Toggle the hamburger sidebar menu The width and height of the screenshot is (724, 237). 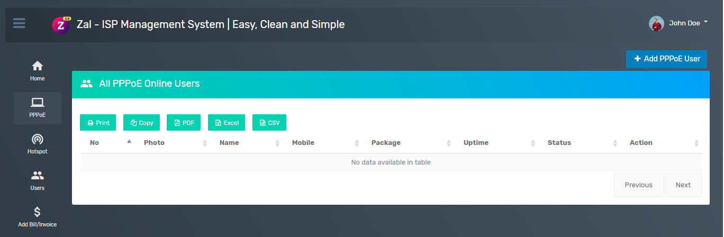pyautogui.click(x=19, y=23)
